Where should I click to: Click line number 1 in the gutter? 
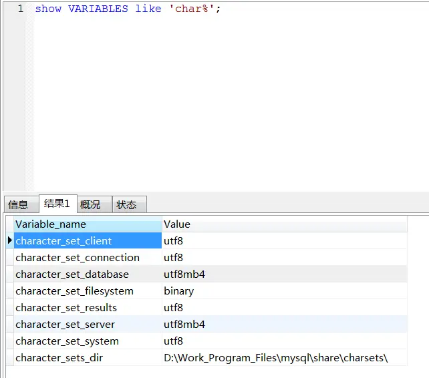pos(21,9)
